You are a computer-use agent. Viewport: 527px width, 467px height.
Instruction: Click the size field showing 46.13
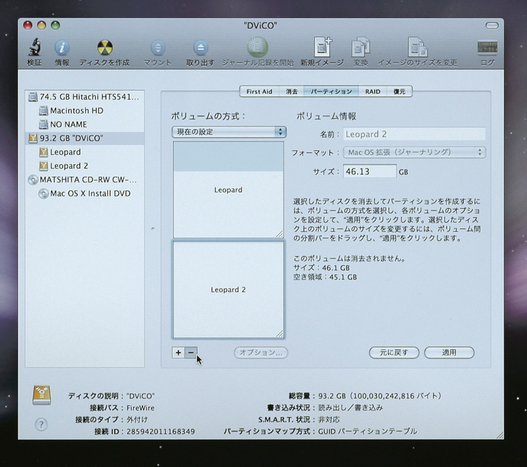[x=369, y=172]
